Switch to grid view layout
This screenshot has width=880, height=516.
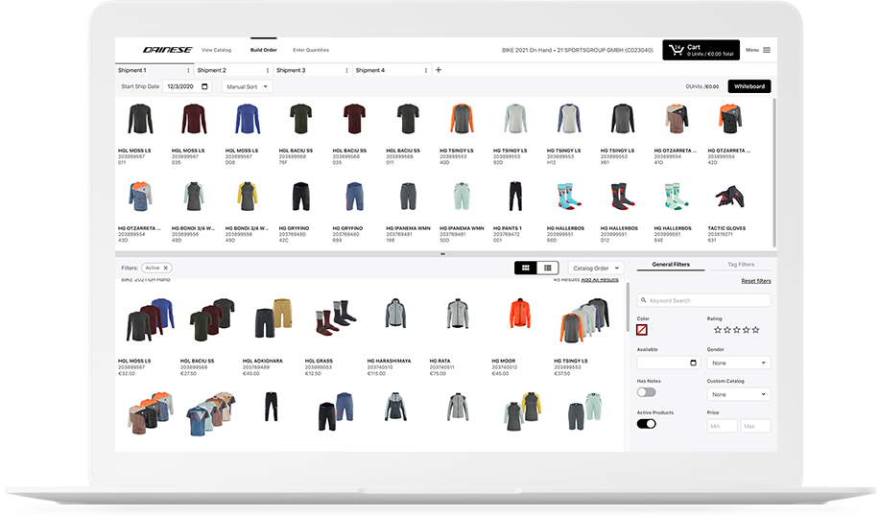[525, 268]
